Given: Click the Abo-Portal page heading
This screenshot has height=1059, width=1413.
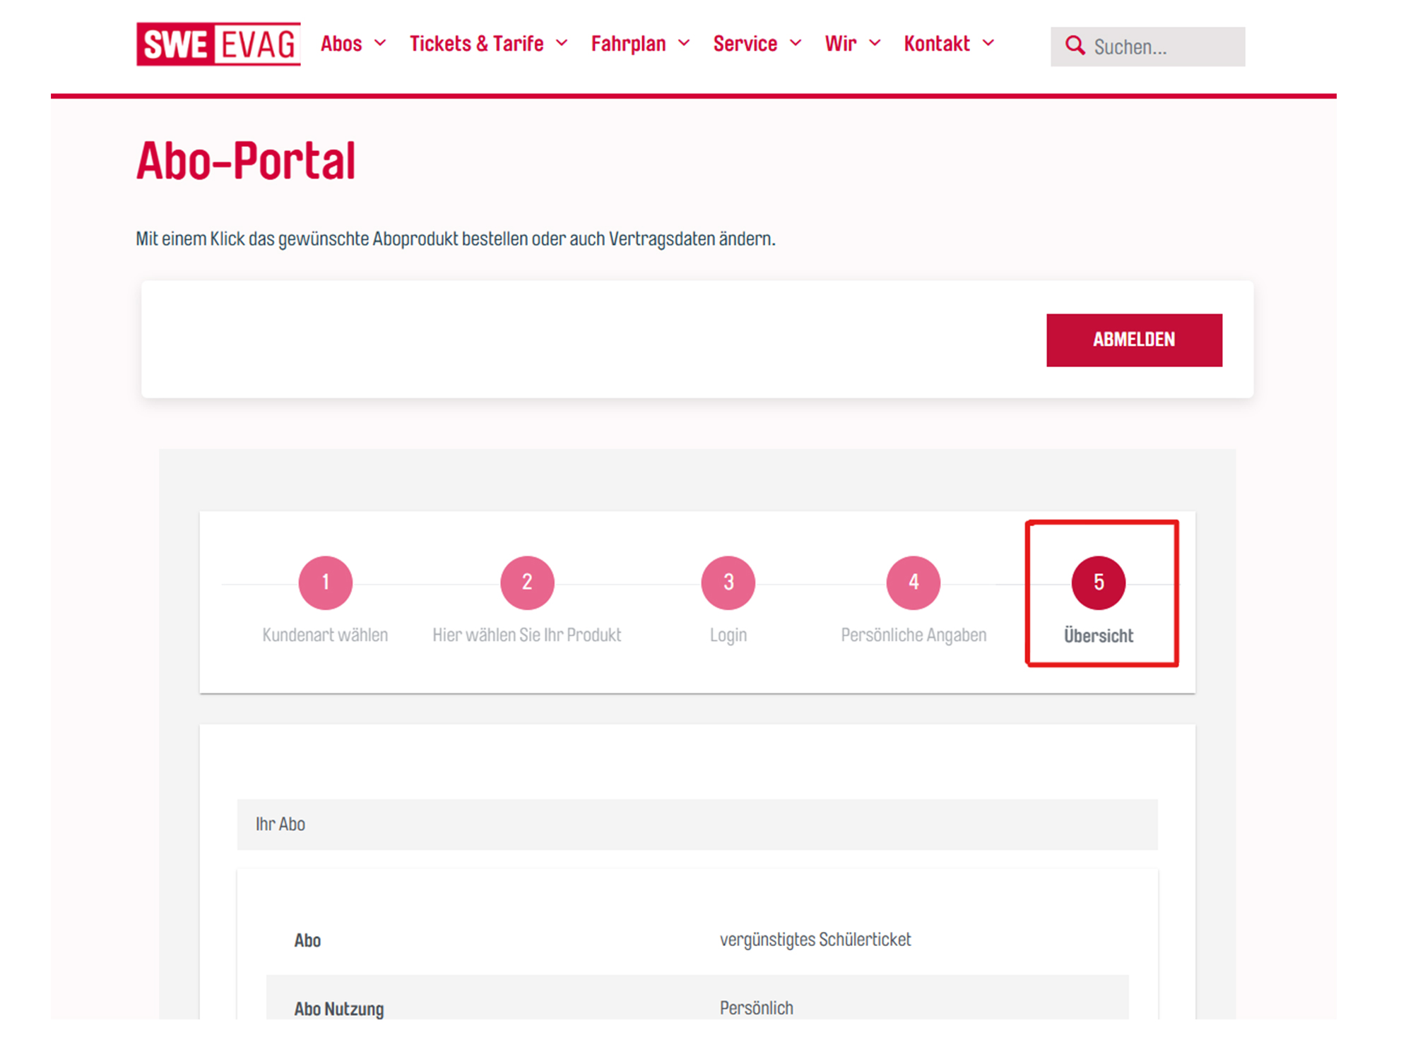Looking at the screenshot, I should click(x=246, y=161).
